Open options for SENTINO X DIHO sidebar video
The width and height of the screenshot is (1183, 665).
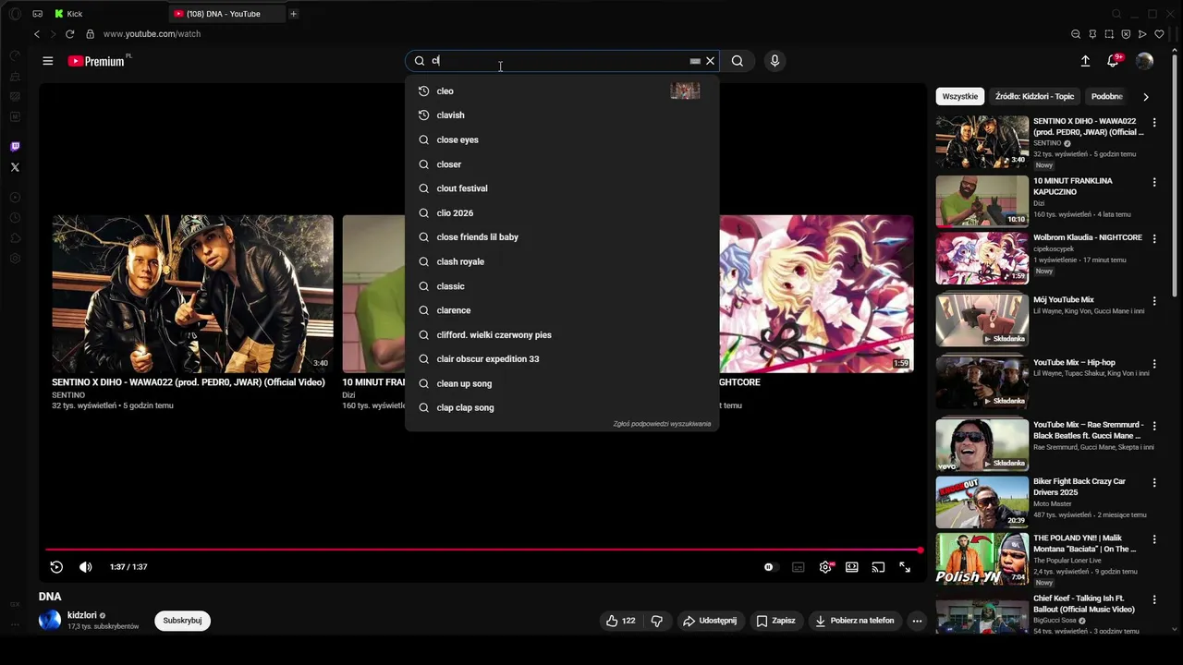pyautogui.click(x=1153, y=122)
